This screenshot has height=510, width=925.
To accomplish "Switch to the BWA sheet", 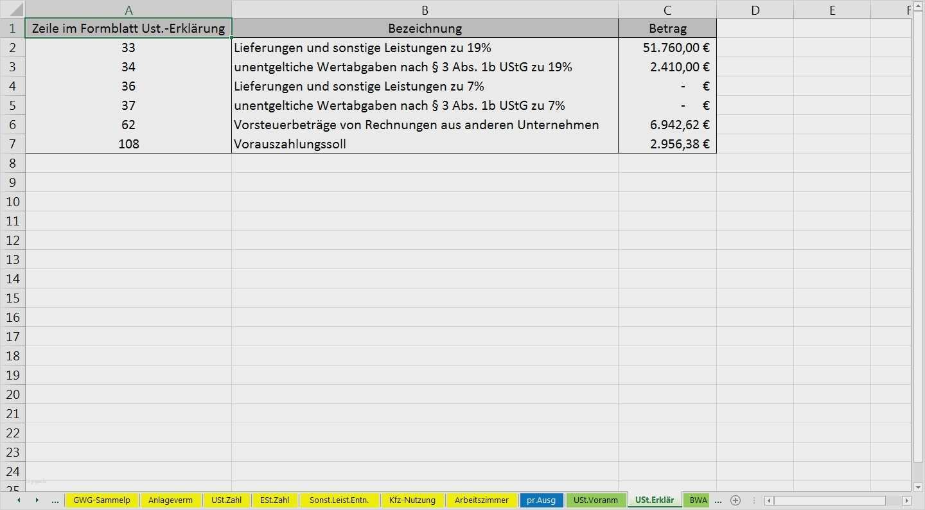I will coord(698,500).
